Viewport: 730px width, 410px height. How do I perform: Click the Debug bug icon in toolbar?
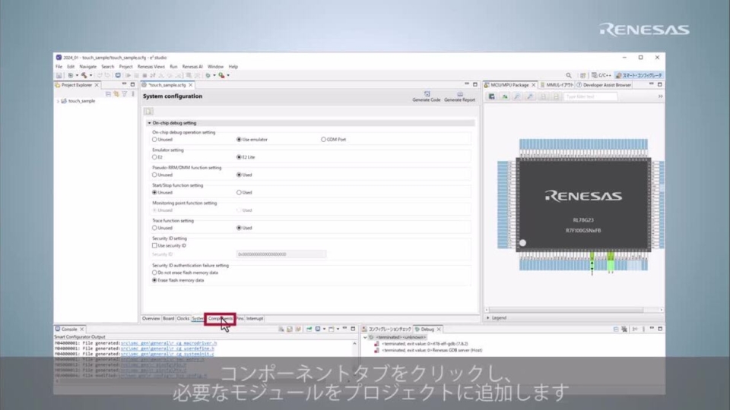click(x=208, y=75)
